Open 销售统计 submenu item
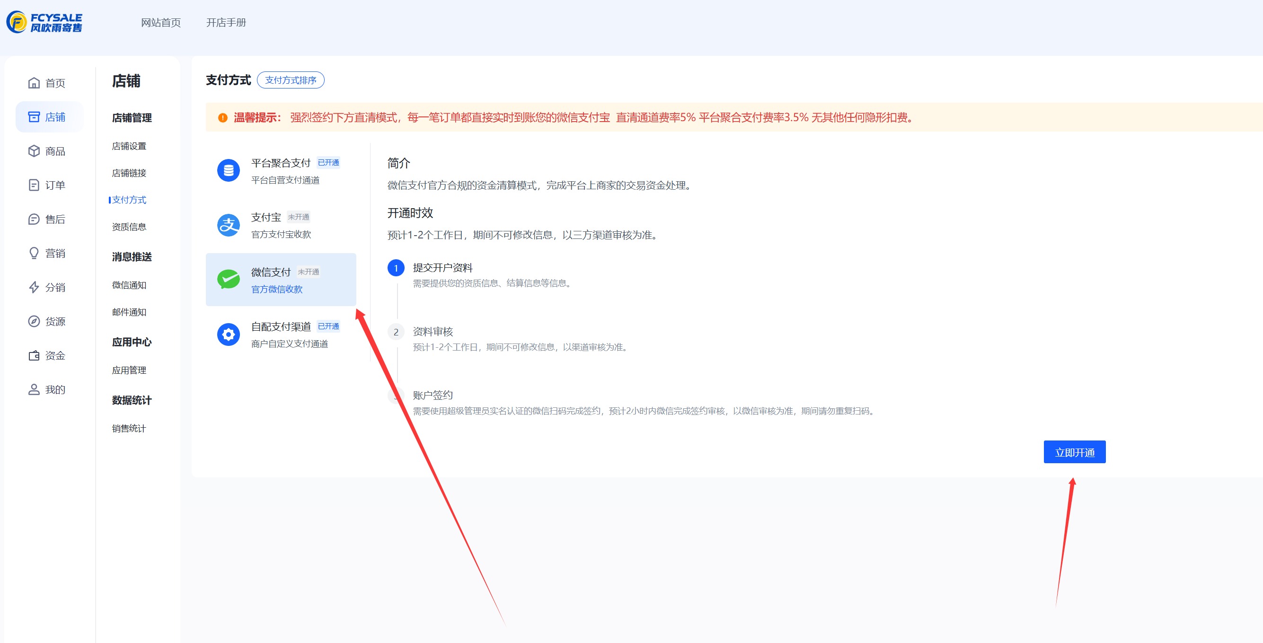 [129, 428]
